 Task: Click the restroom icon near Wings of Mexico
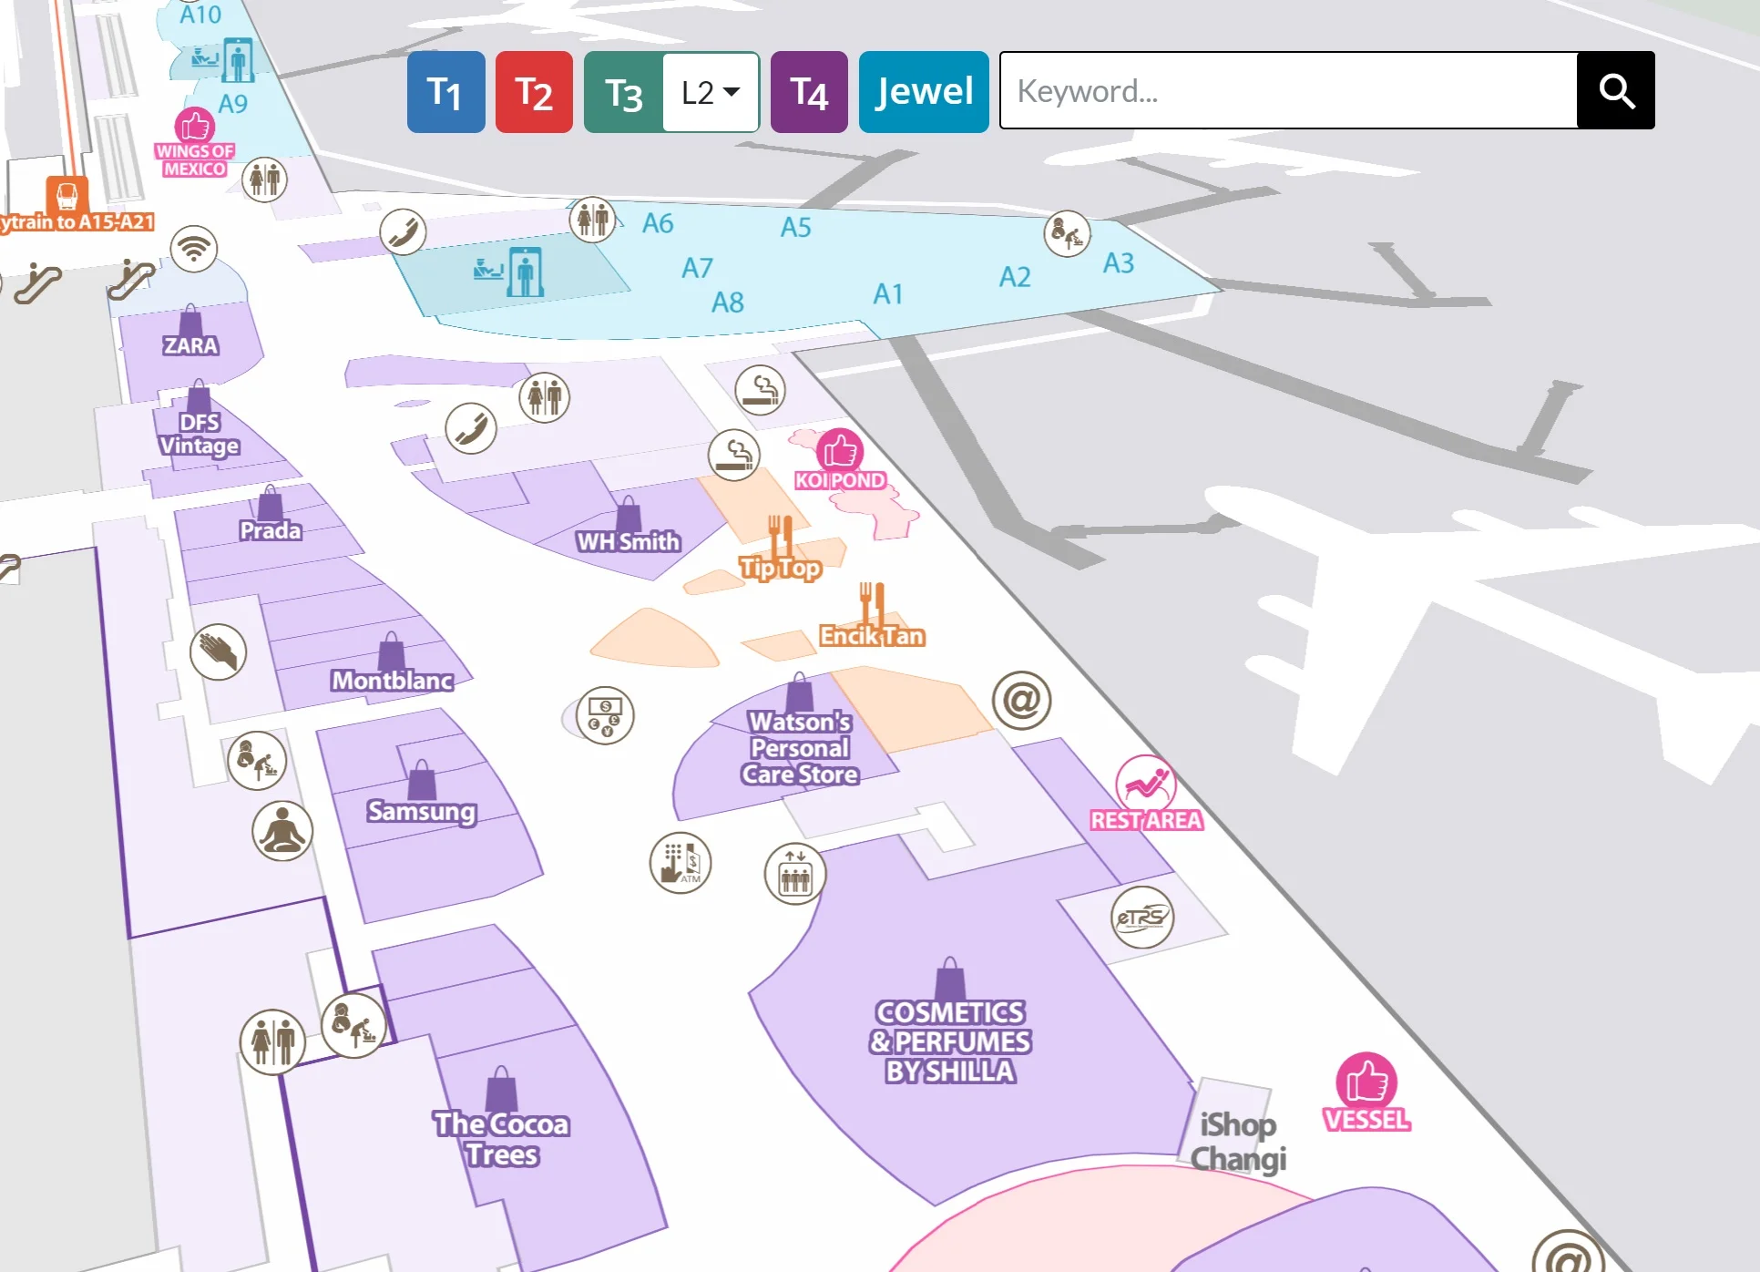click(x=265, y=179)
